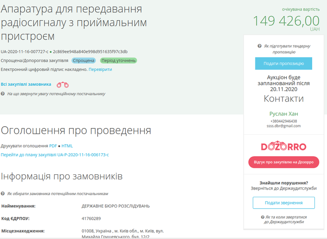The width and height of the screenshot is (327, 239).
Task: Click the 'очікувана вартість' label
Action: [x=301, y=9]
